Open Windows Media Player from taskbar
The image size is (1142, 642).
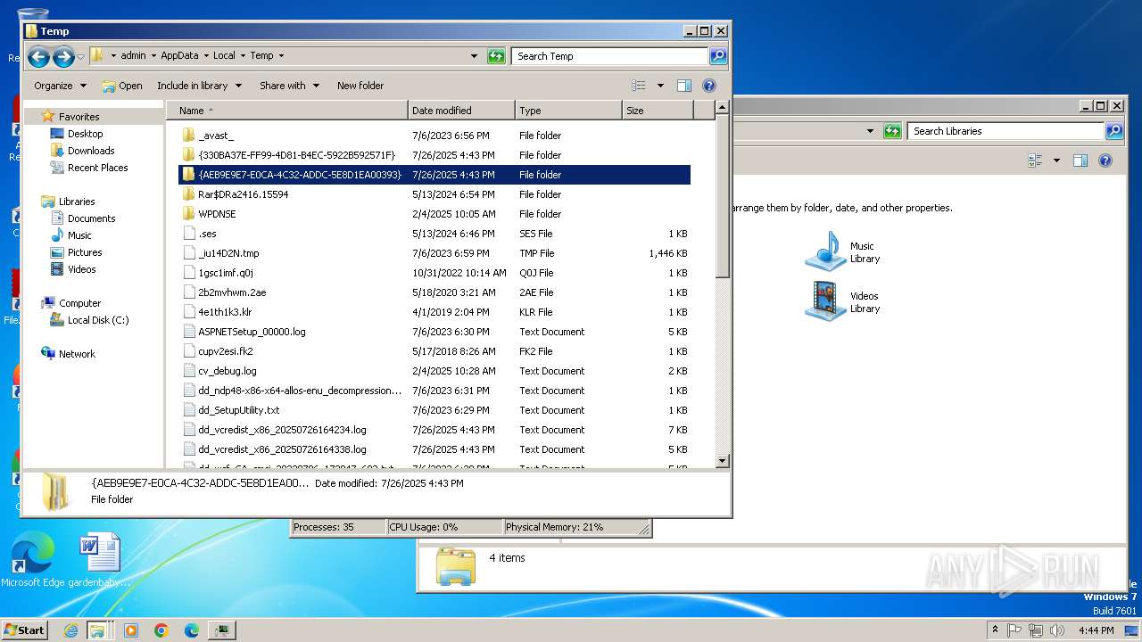131,630
